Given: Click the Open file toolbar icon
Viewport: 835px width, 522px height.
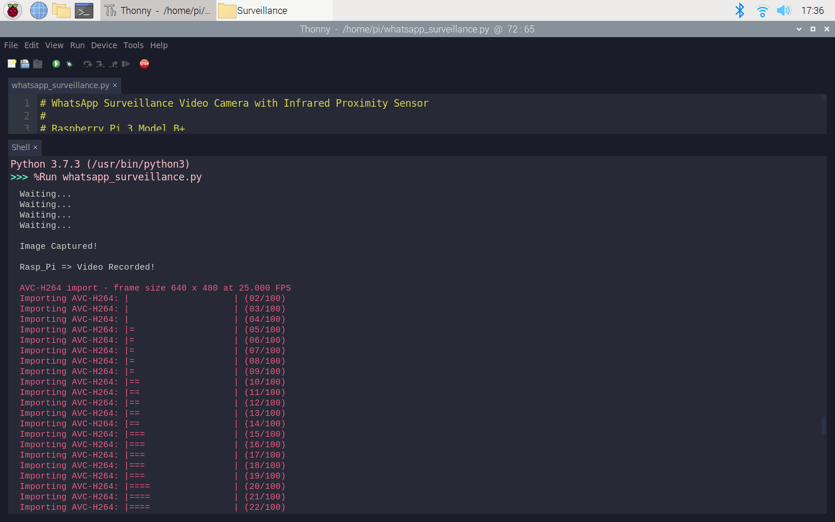Looking at the screenshot, I should tap(25, 64).
